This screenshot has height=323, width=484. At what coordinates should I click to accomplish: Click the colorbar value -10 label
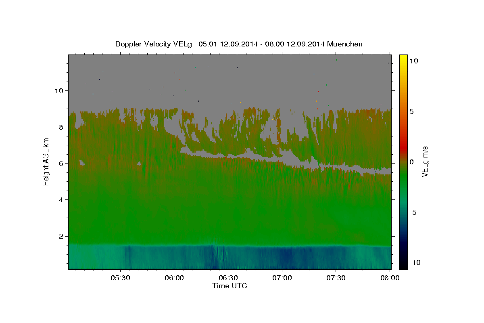pos(415,262)
